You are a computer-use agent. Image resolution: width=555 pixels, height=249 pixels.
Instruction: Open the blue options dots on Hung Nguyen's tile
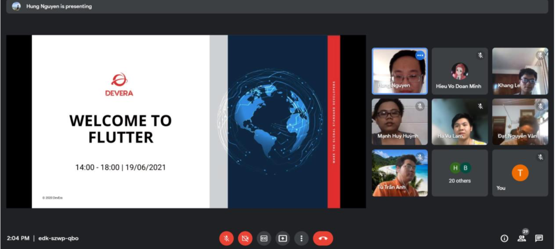[420, 55]
